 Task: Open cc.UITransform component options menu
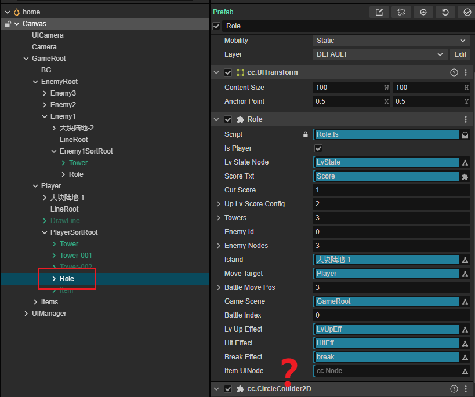(466, 72)
